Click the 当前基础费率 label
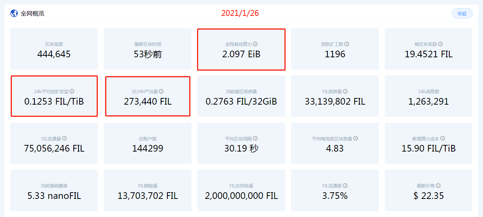The height and width of the screenshot is (217, 483). [54, 186]
